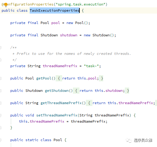The height and width of the screenshot is (147, 157).
Task: Click the 'static' keyword in the Pool class line
Action: [x=32, y=140]
